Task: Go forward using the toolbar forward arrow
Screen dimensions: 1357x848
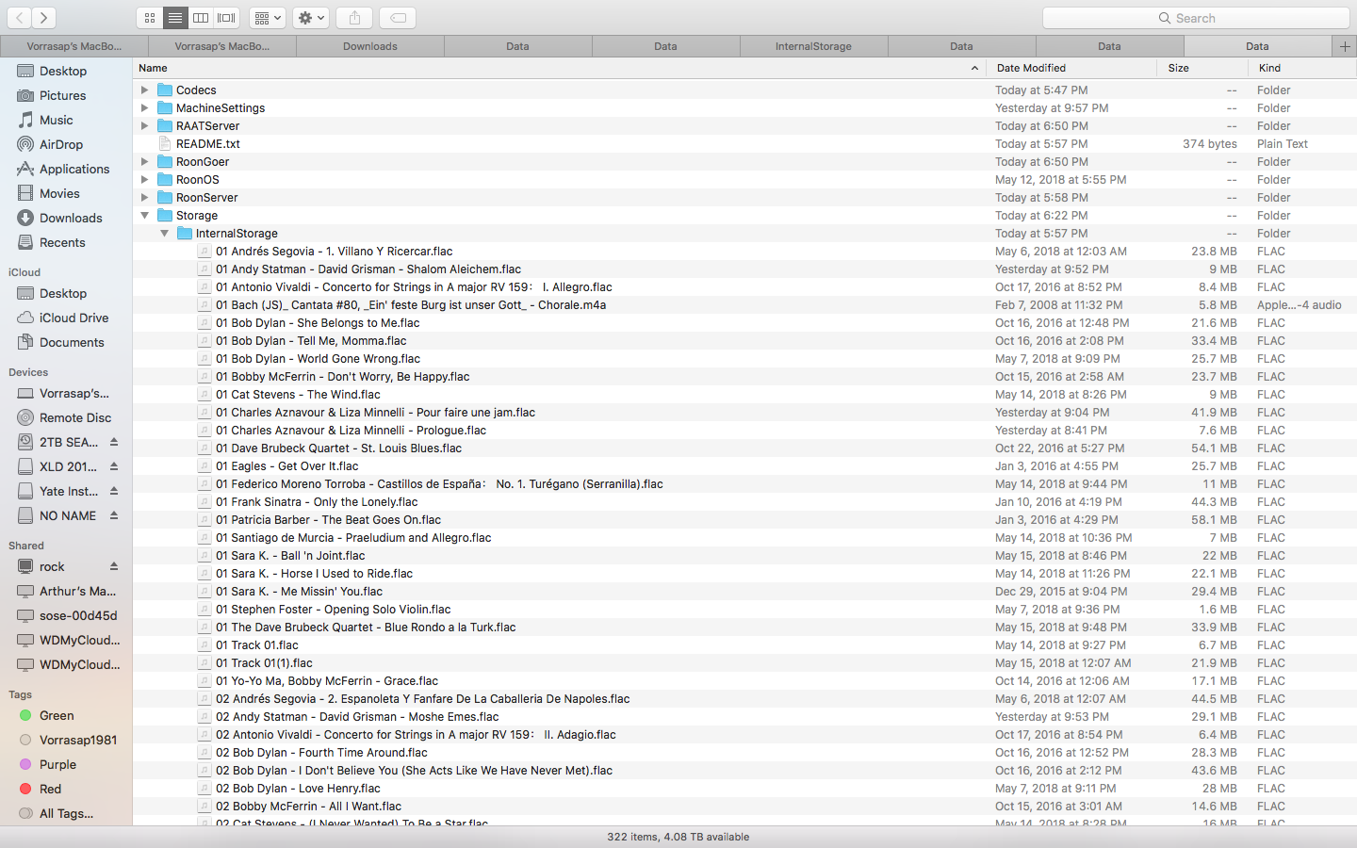Action: click(43, 18)
